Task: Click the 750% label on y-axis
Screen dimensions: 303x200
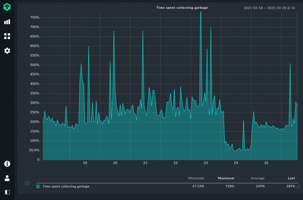Action: coord(34,17)
